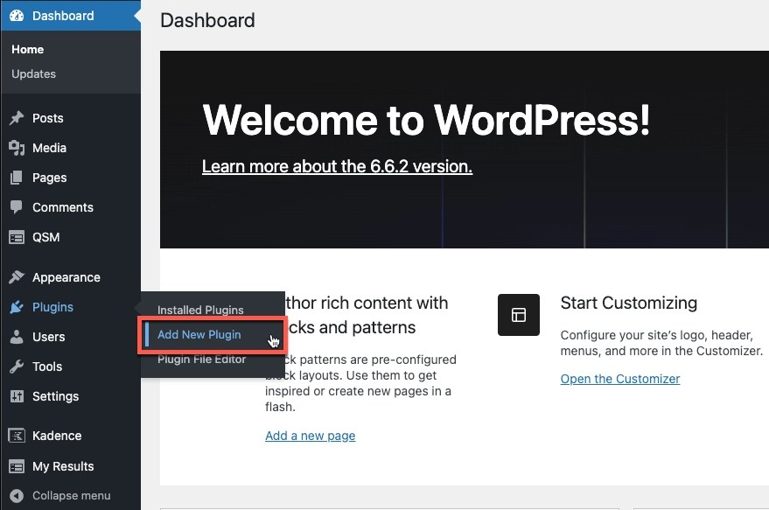This screenshot has width=769, height=510.
Task: Click the Start Customizing heading
Action: pos(629,303)
